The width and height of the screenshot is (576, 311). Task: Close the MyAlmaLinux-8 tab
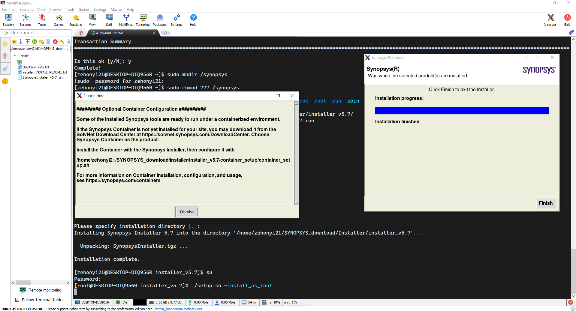tap(154, 33)
